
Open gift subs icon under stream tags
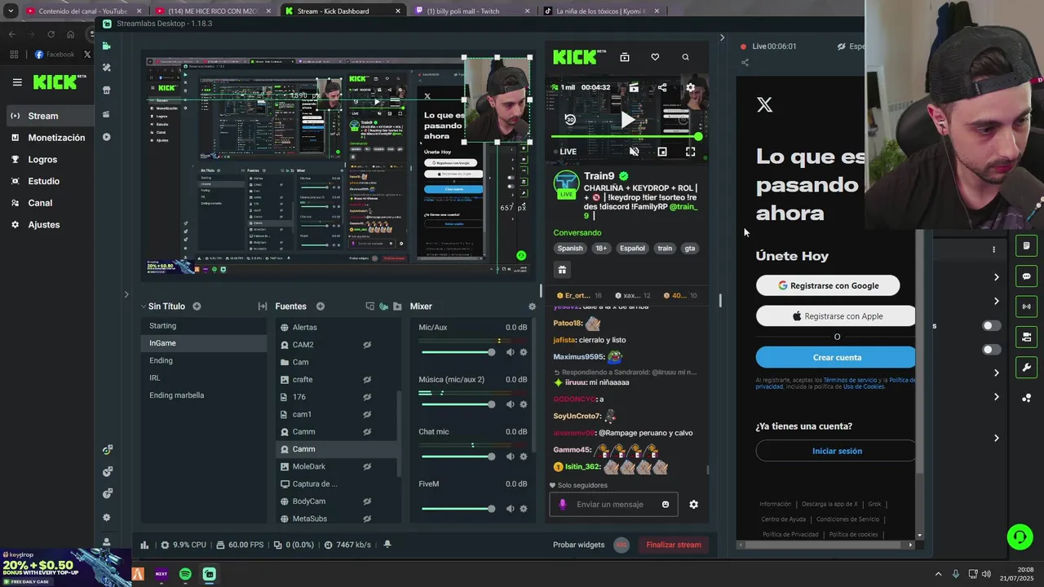click(x=562, y=269)
